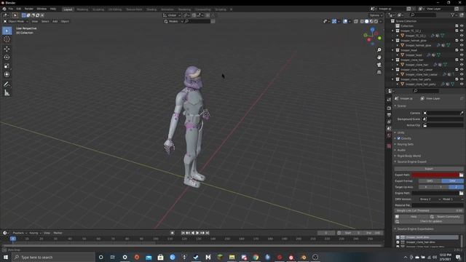
Task: Open the DMX Version Binary dropdown
Action: point(430,199)
